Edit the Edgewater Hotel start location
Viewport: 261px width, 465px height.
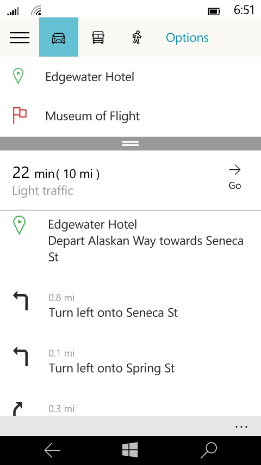(x=130, y=77)
